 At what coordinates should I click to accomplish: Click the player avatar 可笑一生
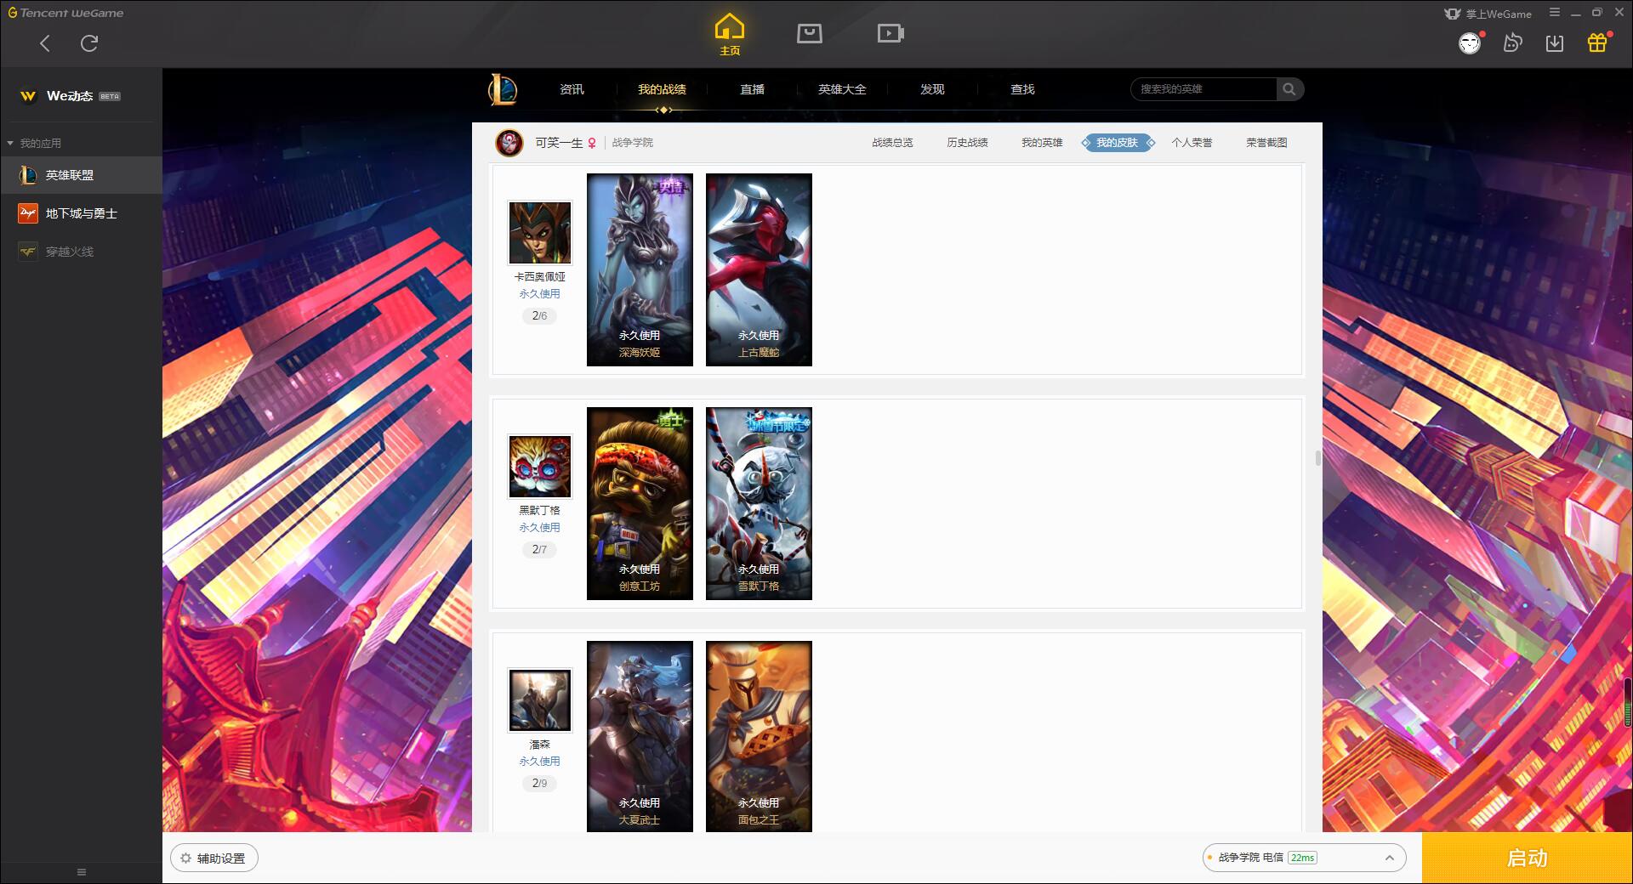coord(509,143)
